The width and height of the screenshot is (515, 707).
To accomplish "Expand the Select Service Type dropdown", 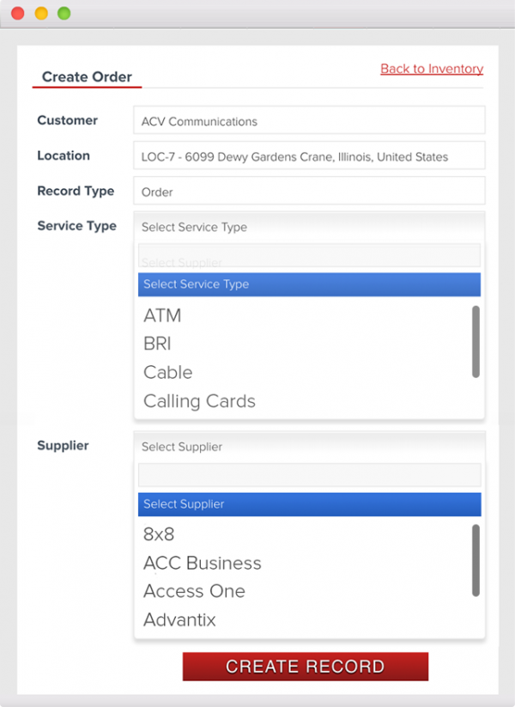I will coord(309,227).
